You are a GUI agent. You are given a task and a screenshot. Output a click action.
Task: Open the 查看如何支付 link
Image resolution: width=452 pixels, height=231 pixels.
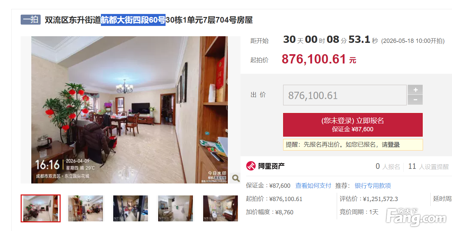[313, 185]
